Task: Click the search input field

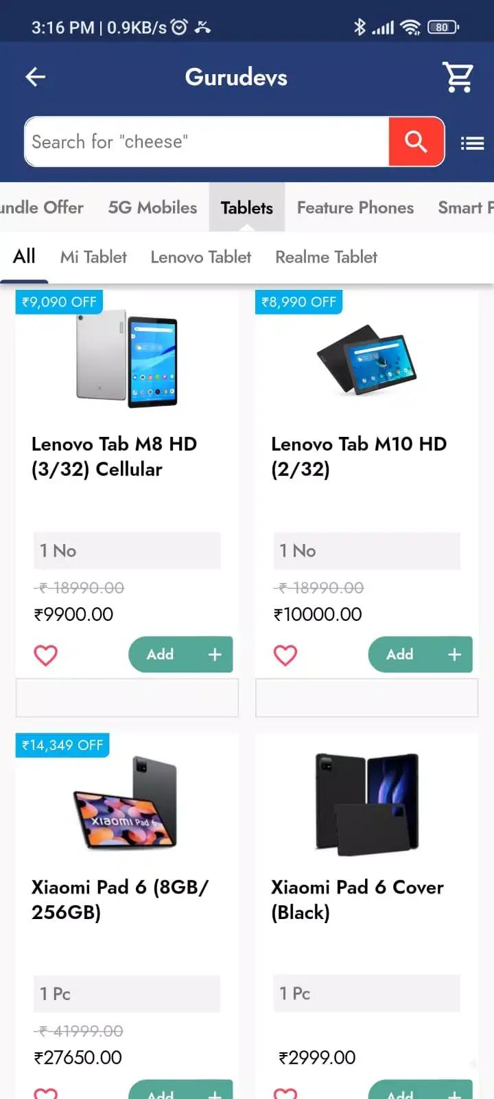Action: (206, 142)
